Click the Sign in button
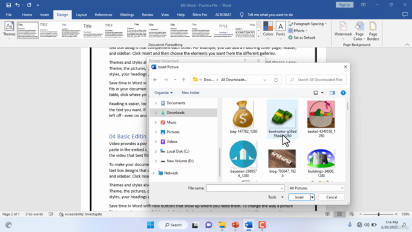This screenshot has width=412, height=232. [x=344, y=5]
